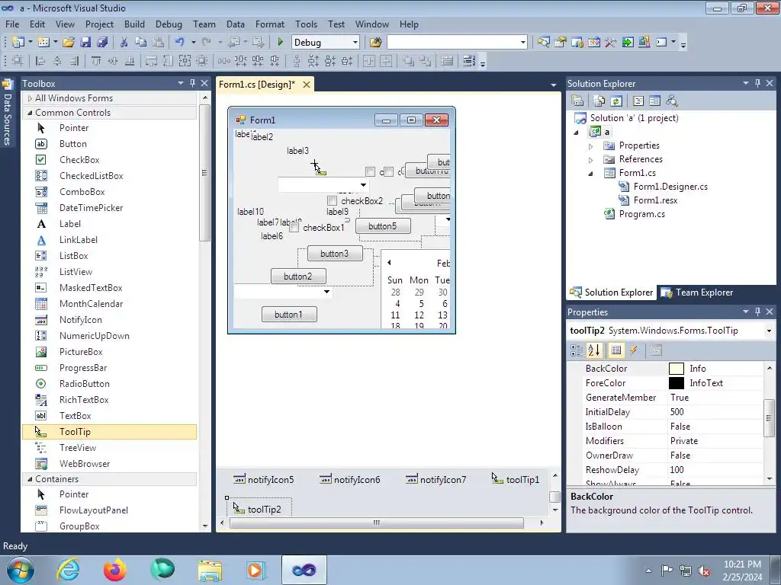This screenshot has height=585, width=781.
Task: Open Internet Explorer from the taskbar
Action: 68,570
